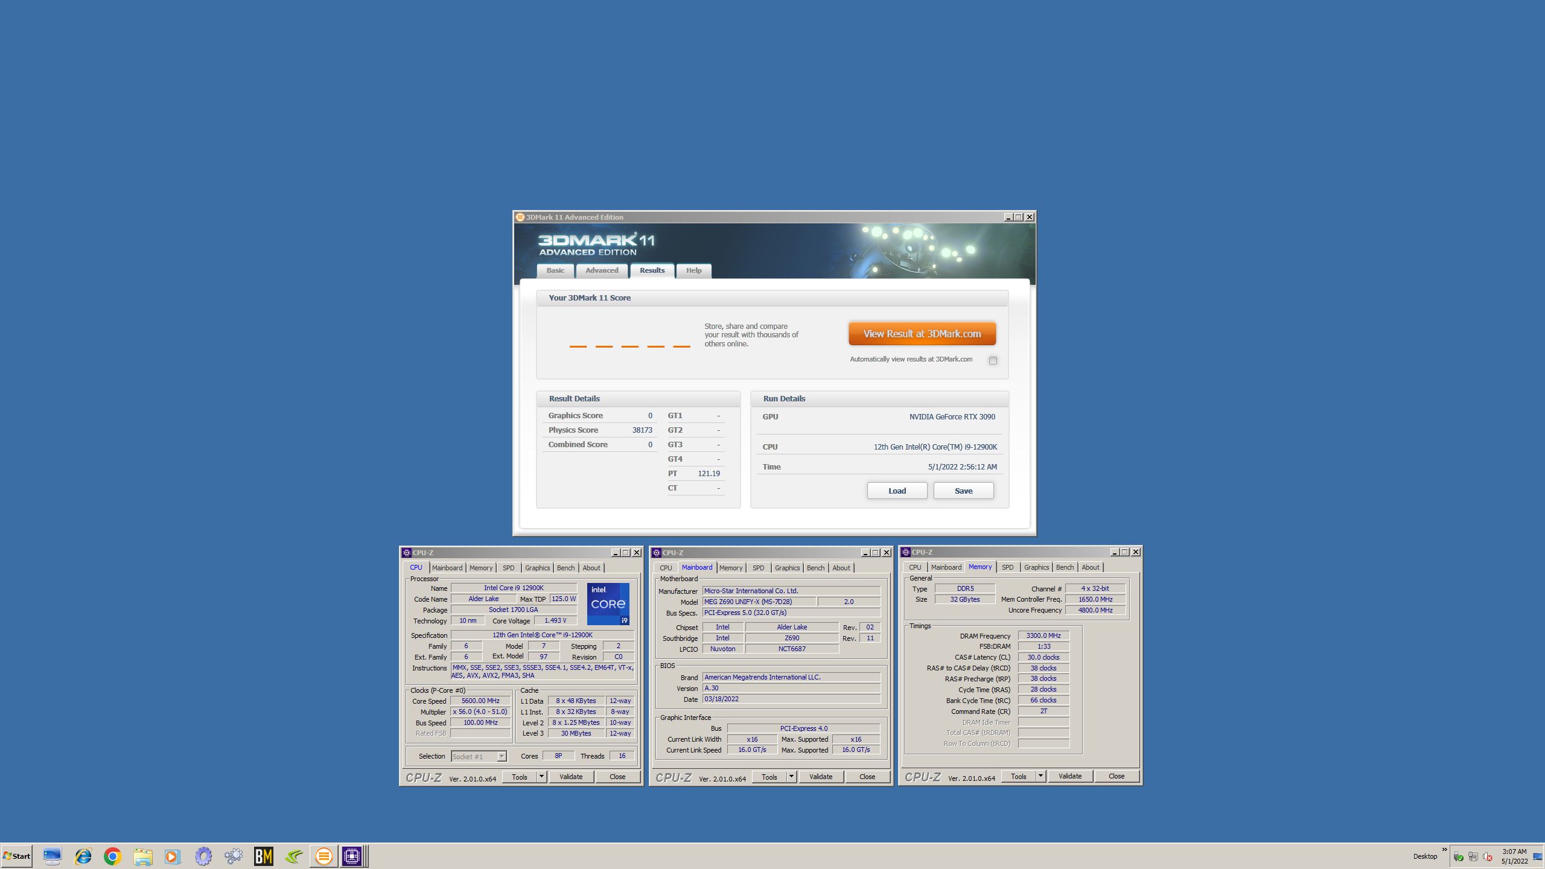This screenshot has height=869, width=1545.
Task: Click the DRAM Frequency value 3300.0 MHz
Action: click(x=1043, y=635)
